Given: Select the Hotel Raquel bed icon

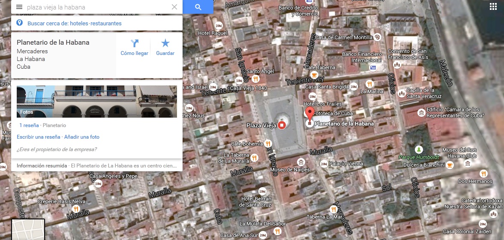Looking at the screenshot, I should [x=219, y=25].
